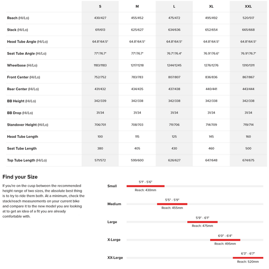Click the Standover Height row label
This screenshot has height=269, width=269.
[27, 124]
